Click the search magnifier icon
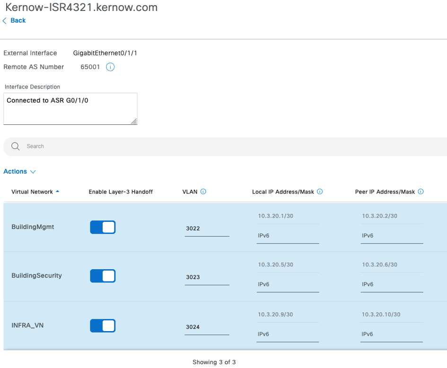 [15, 147]
